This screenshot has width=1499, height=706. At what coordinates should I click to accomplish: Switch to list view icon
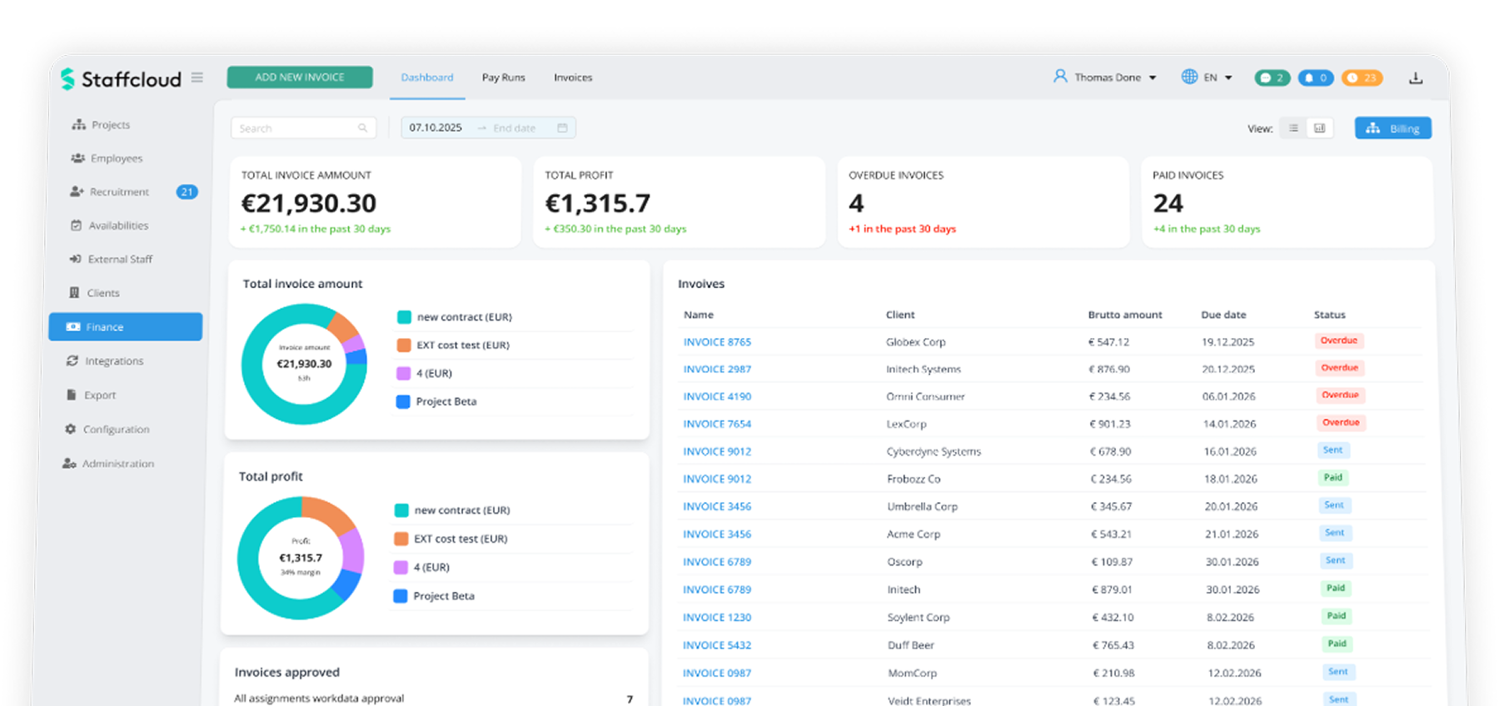pos(1293,128)
